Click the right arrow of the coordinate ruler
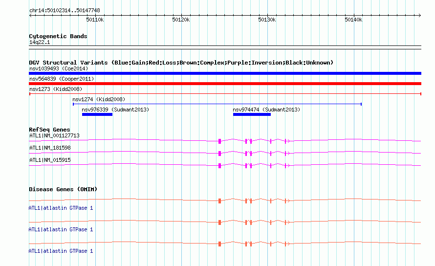Screen dimensions: 435x266 pyautogui.click(x=419, y=16)
